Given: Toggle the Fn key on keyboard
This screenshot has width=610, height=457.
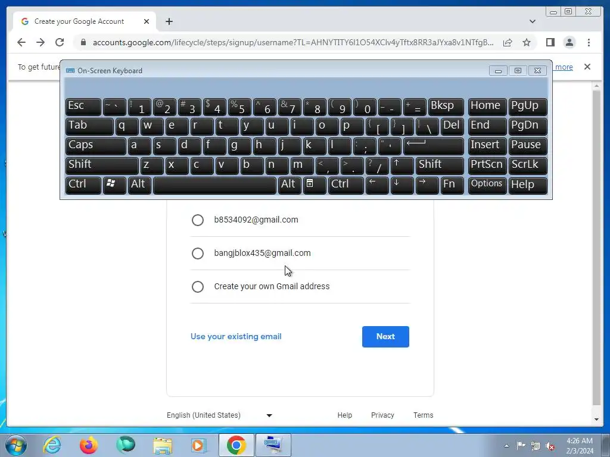Looking at the screenshot, I should pyautogui.click(x=452, y=185).
